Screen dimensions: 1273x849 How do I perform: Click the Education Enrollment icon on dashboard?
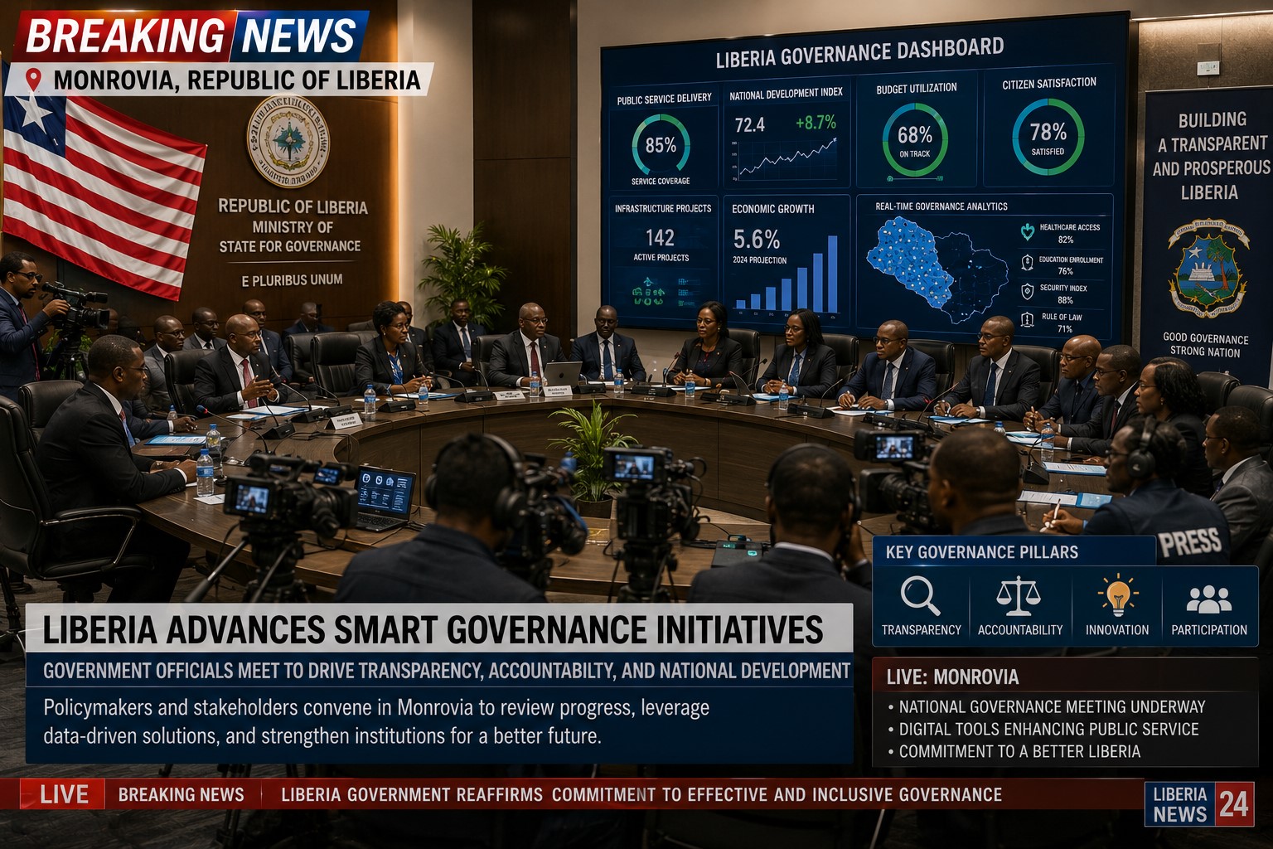pos(1027,262)
